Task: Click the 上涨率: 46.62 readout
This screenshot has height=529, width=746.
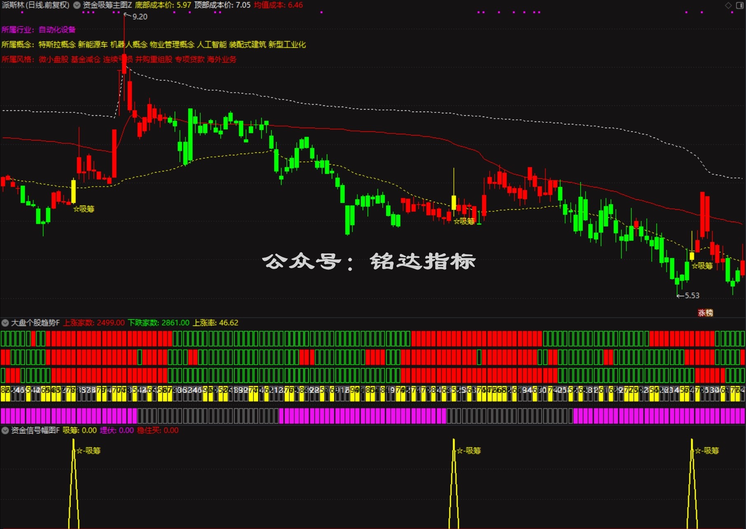Action: [x=216, y=323]
